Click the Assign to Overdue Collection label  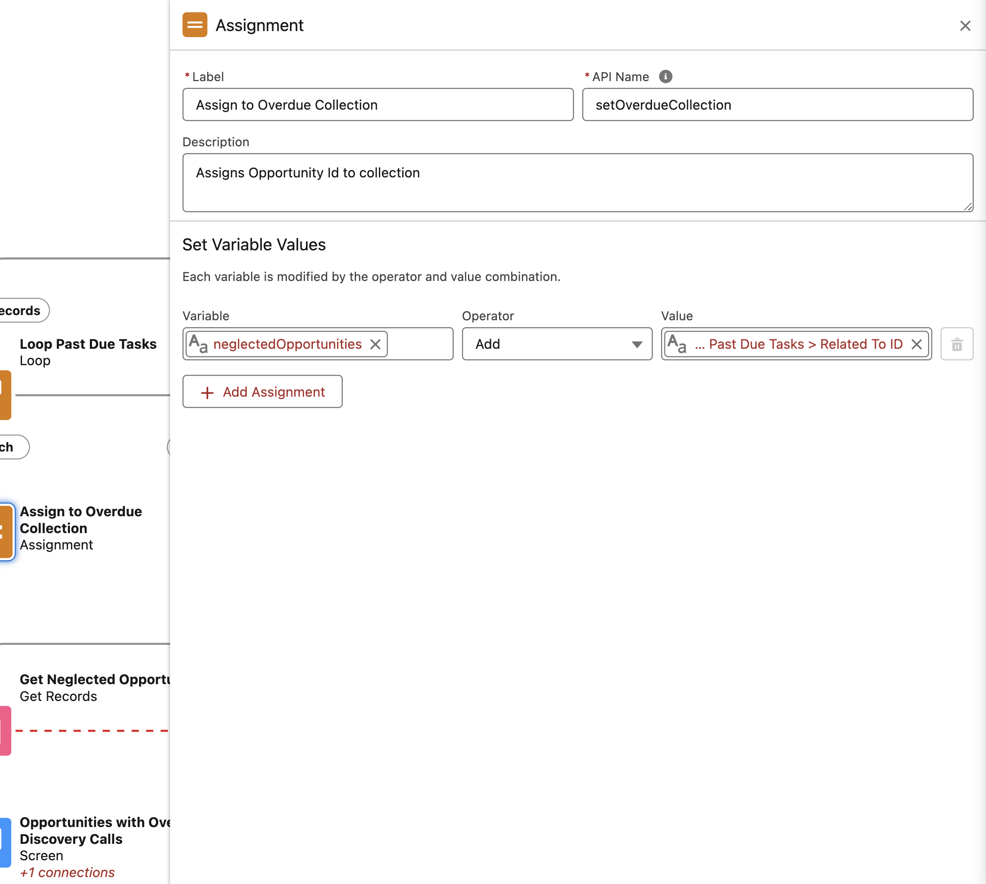[81, 520]
